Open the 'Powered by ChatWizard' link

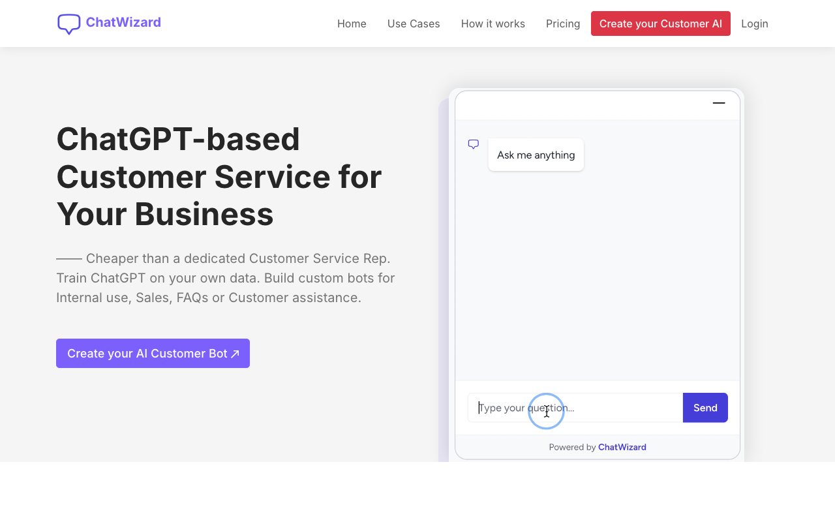(x=598, y=447)
